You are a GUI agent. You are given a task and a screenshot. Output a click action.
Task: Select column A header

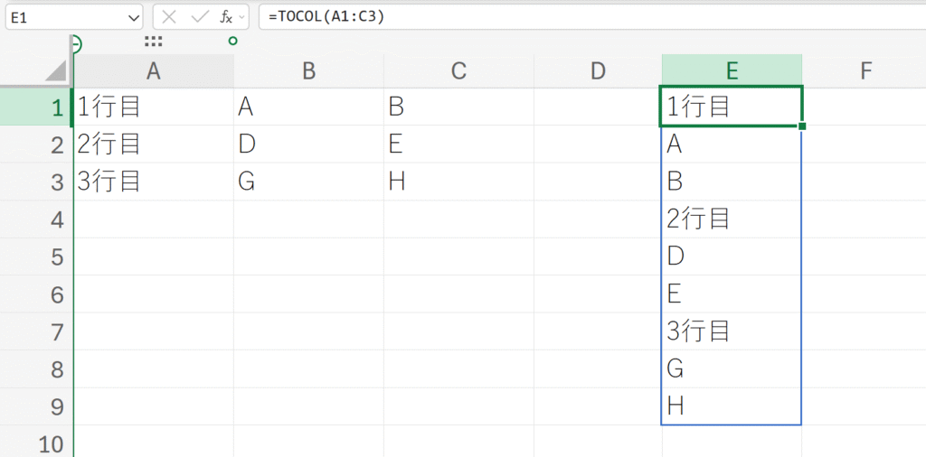153,71
